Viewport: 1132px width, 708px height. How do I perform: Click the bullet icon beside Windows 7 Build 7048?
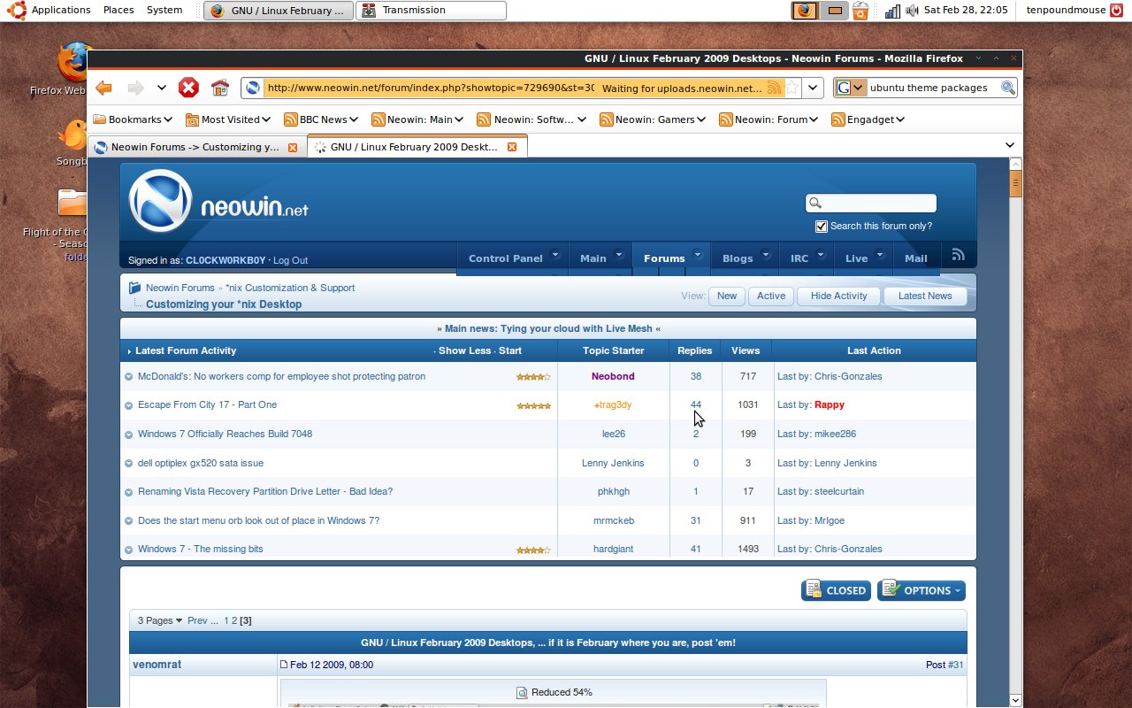129,435
